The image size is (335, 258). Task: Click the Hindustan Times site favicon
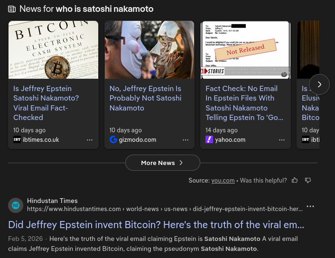coord(16,205)
